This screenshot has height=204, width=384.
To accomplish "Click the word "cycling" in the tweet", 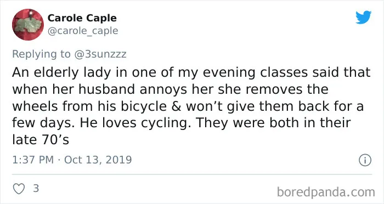I will 166,123.
